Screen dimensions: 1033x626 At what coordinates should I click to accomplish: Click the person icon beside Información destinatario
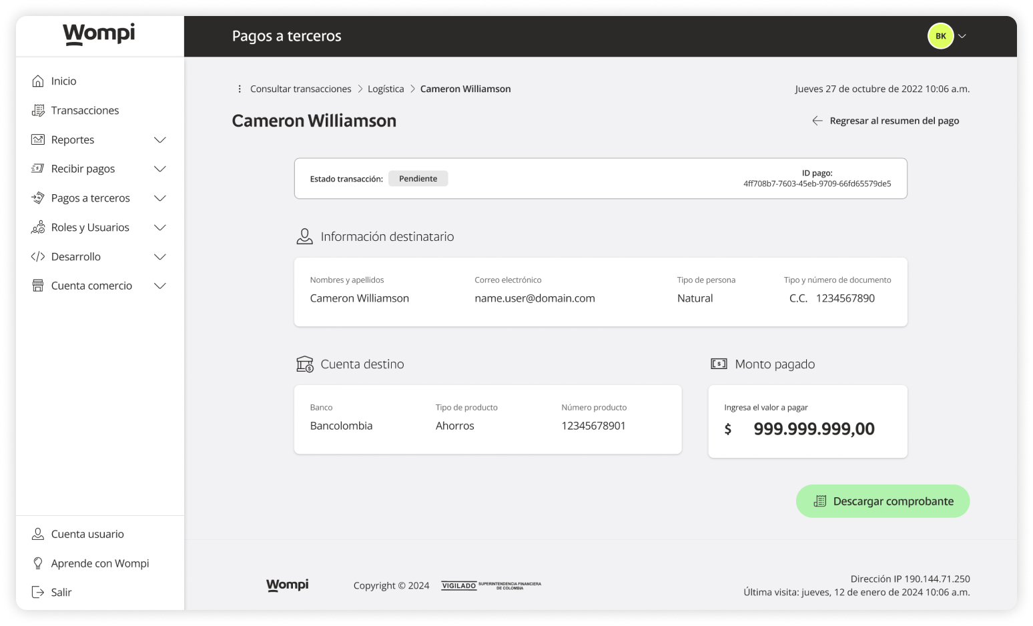coord(305,236)
